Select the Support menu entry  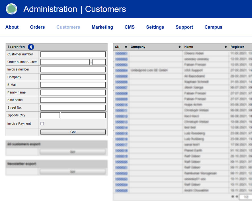point(184,27)
